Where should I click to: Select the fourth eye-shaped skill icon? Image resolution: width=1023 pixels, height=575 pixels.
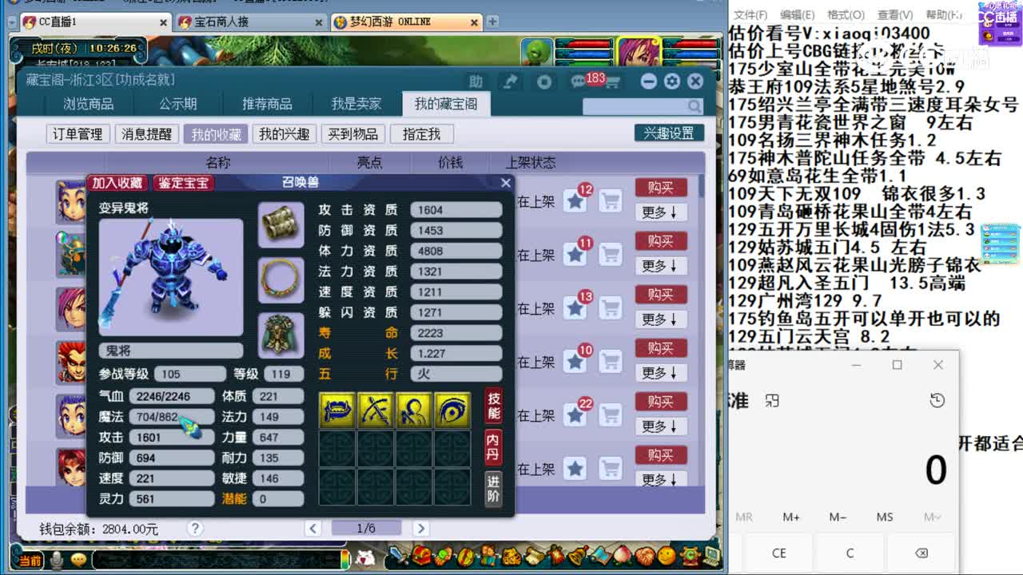click(x=452, y=410)
